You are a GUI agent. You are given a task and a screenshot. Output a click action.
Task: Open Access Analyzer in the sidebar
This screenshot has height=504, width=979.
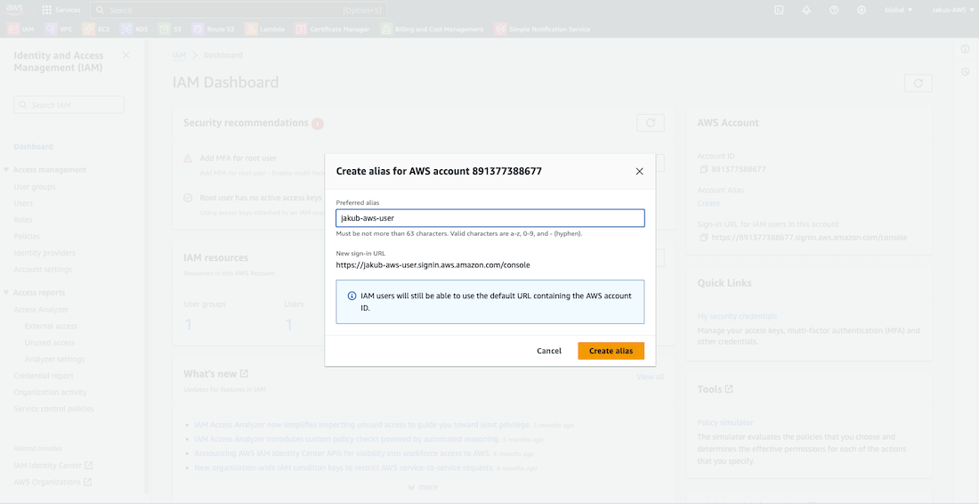[41, 310]
